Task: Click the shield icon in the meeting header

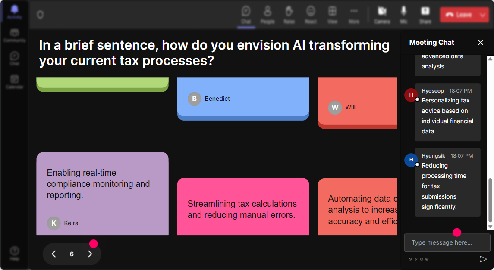Action: pyautogui.click(x=40, y=15)
